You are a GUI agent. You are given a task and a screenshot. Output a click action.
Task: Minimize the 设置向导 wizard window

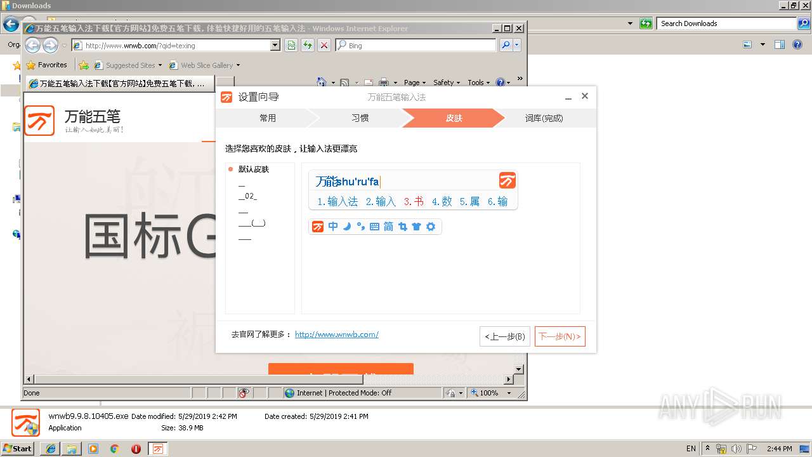coord(568,96)
